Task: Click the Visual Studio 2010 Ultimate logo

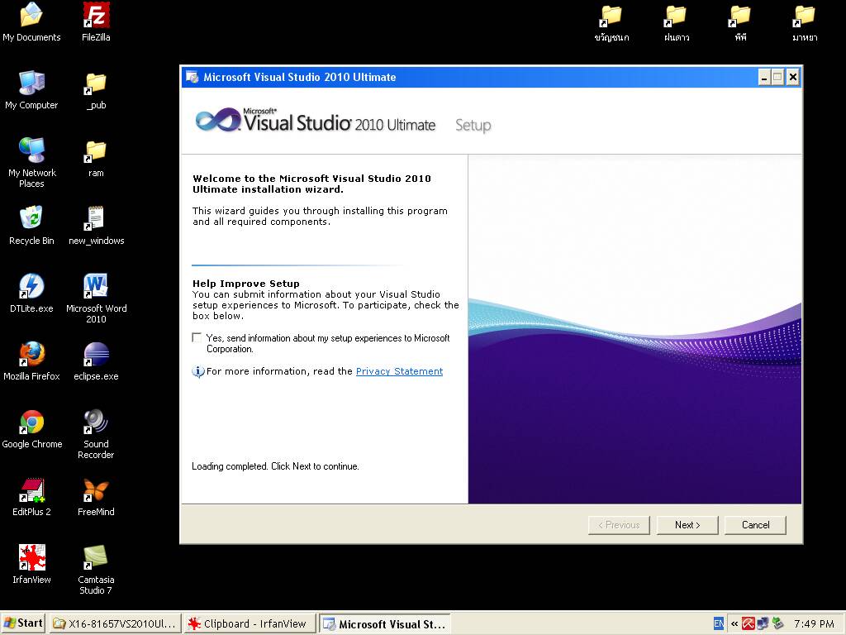Action: coord(315,121)
